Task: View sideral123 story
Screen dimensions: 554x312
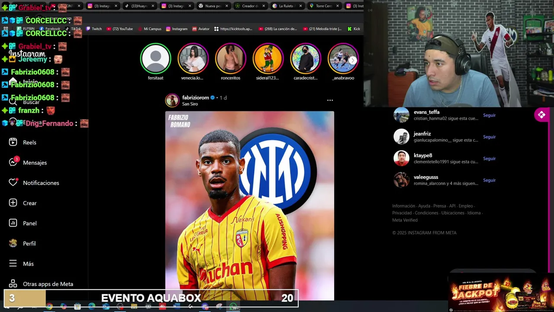Action: point(268,58)
